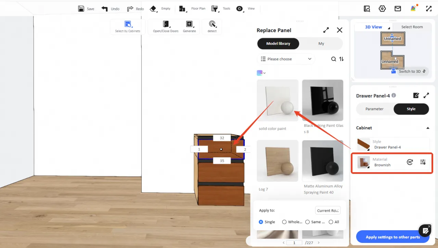Select the detect tool icon
This screenshot has height=248, width=438.
point(212,24)
